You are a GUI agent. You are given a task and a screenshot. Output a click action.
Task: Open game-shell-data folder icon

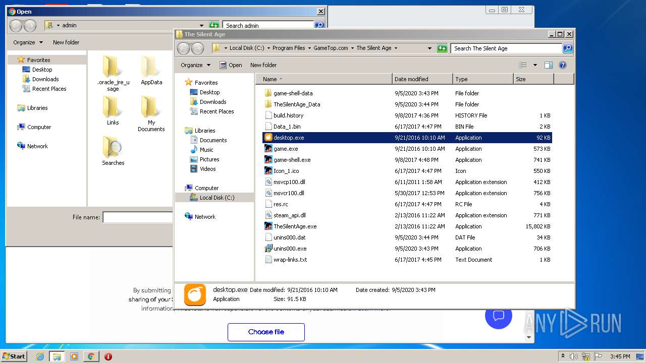coord(268,93)
